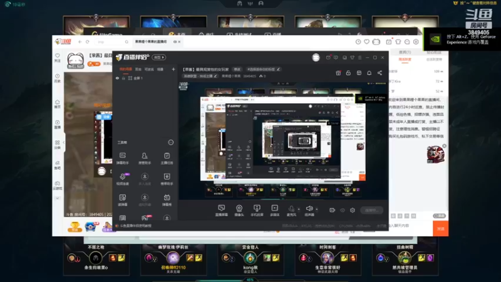Click the layout icon beside the bell

(x=359, y=73)
